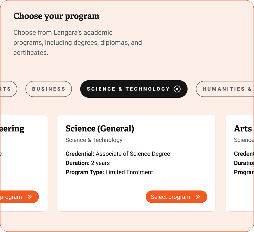Click Select program for Science (General)
Image resolution: width=254 pixels, height=232 pixels.
(176, 197)
